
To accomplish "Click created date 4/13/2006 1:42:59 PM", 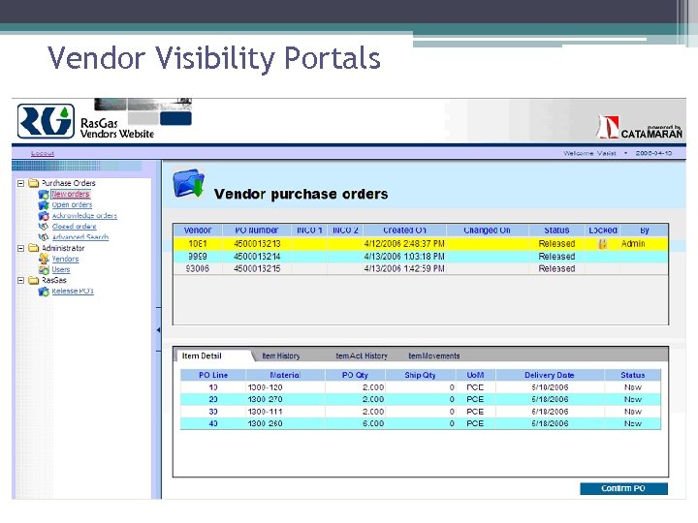I will coord(404,268).
